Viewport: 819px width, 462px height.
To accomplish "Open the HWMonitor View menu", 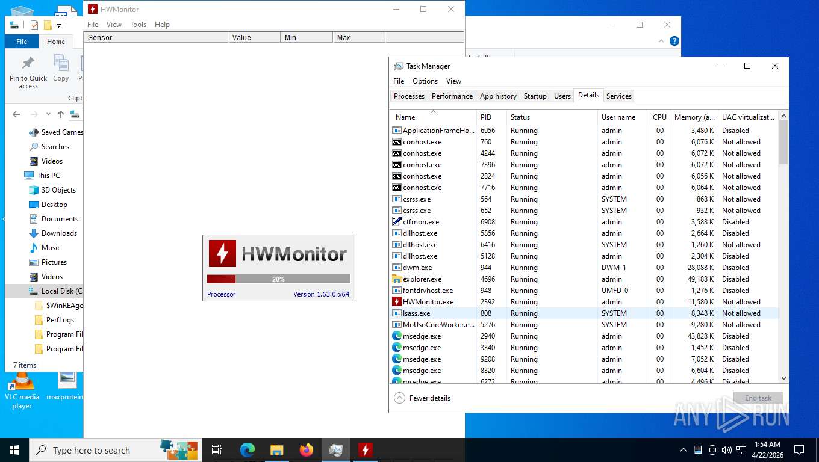I will pos(114,25).
